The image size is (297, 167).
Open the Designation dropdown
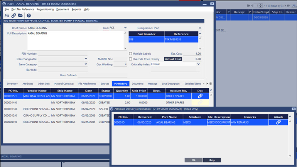200,28
